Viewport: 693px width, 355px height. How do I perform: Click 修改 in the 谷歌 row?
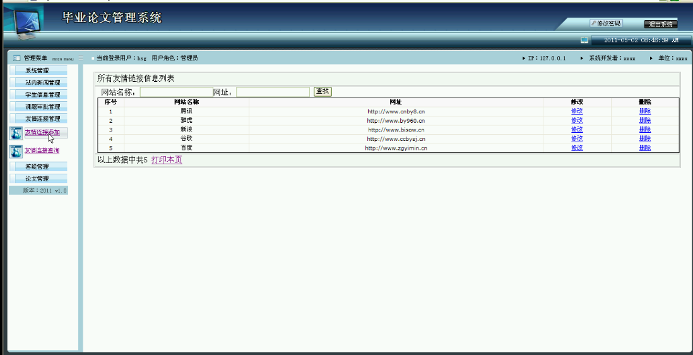pyautogui.click(x=577, y=139)
